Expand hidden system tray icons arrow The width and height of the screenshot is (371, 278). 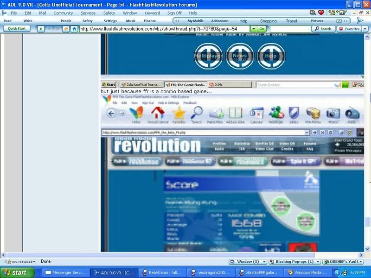pos(337,272)
